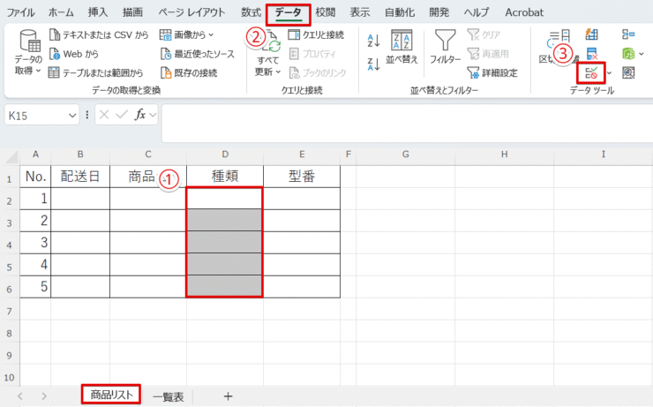This screenshot has width=653, height=407.
Task: Select the 型番 header cell
Action: [302, 177]
